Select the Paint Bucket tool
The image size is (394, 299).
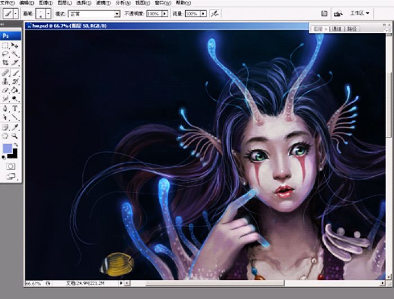(x=15, y=90)
